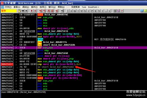Open the Patches window with the P icon
147x98 pixels.
tap(92, 11)
